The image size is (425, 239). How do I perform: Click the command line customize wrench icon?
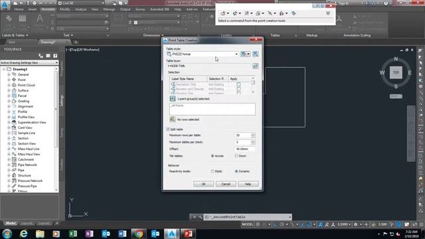(x=200, y=217)
